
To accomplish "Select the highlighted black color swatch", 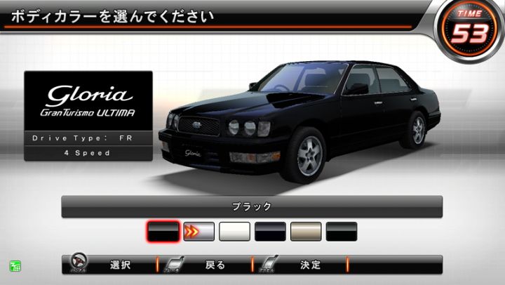I will [x=163, y=232].
